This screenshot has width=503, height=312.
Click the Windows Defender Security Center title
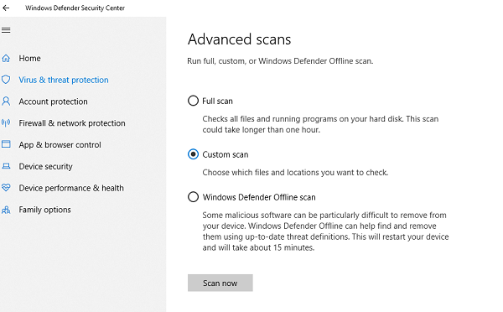75,8
